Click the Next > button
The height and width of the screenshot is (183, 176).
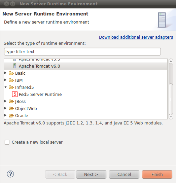[91, 174]
